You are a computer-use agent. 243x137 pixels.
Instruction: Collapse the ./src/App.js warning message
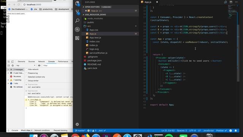click(28, 100)
